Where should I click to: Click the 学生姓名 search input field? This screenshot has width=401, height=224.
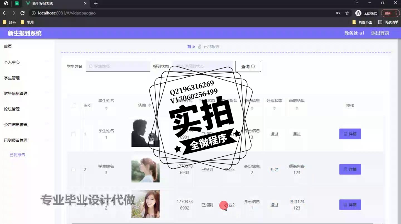(x=118, y=66)
